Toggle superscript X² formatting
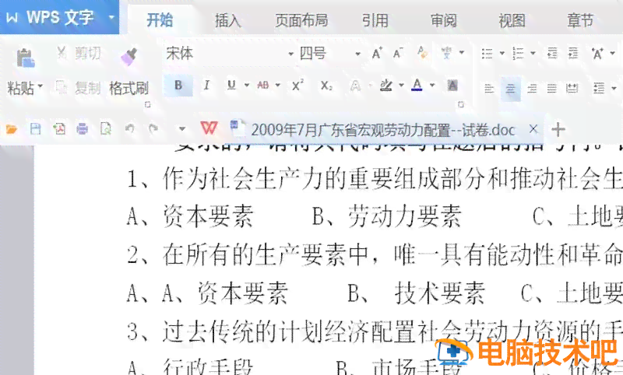This screenshot has width=623, height=375. [x=297, y=85]
